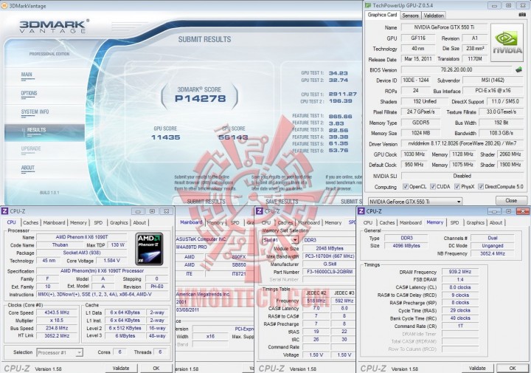
Task: Click the GPU-Z title bar icon
Action: click(x=368, y=5)
